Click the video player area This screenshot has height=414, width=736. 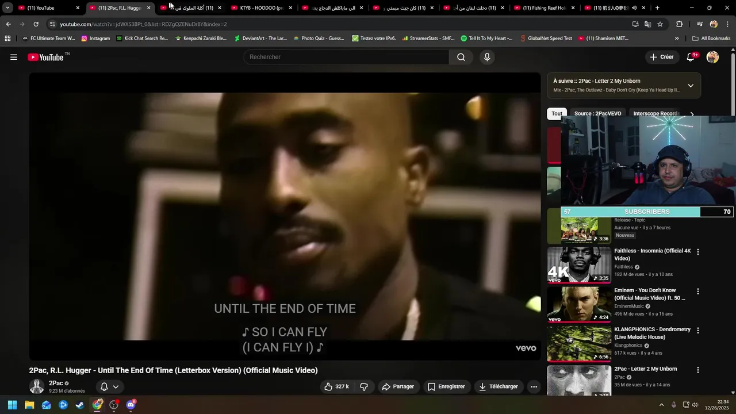(x=285, y=216)
